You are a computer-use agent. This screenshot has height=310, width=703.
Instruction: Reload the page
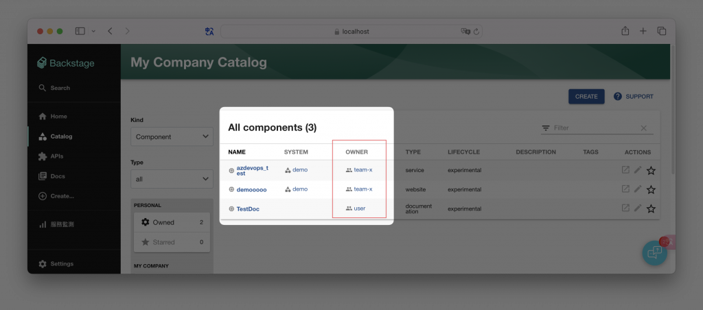coord(476,32)
